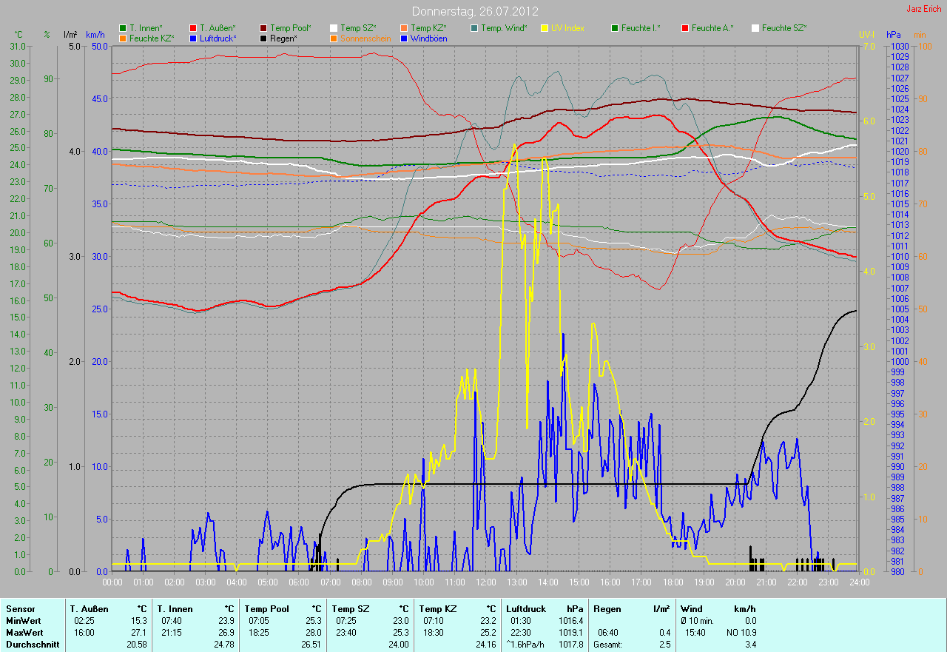Click the teal Temp. Wind legend swatch
This screenshot has height=652, width=947.
coord(474,28)
